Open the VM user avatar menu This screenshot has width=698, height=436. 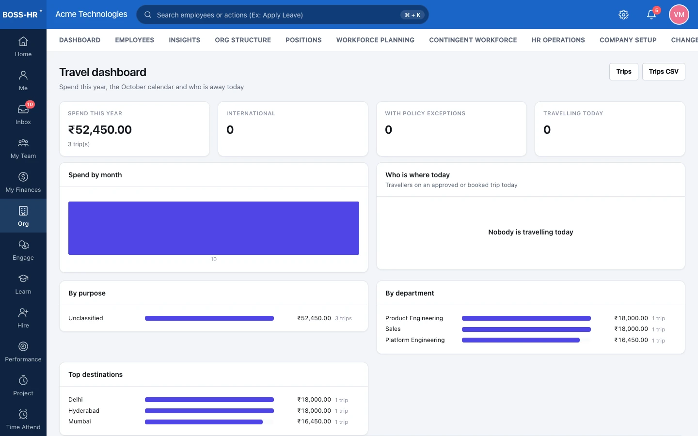click(679, 15)
